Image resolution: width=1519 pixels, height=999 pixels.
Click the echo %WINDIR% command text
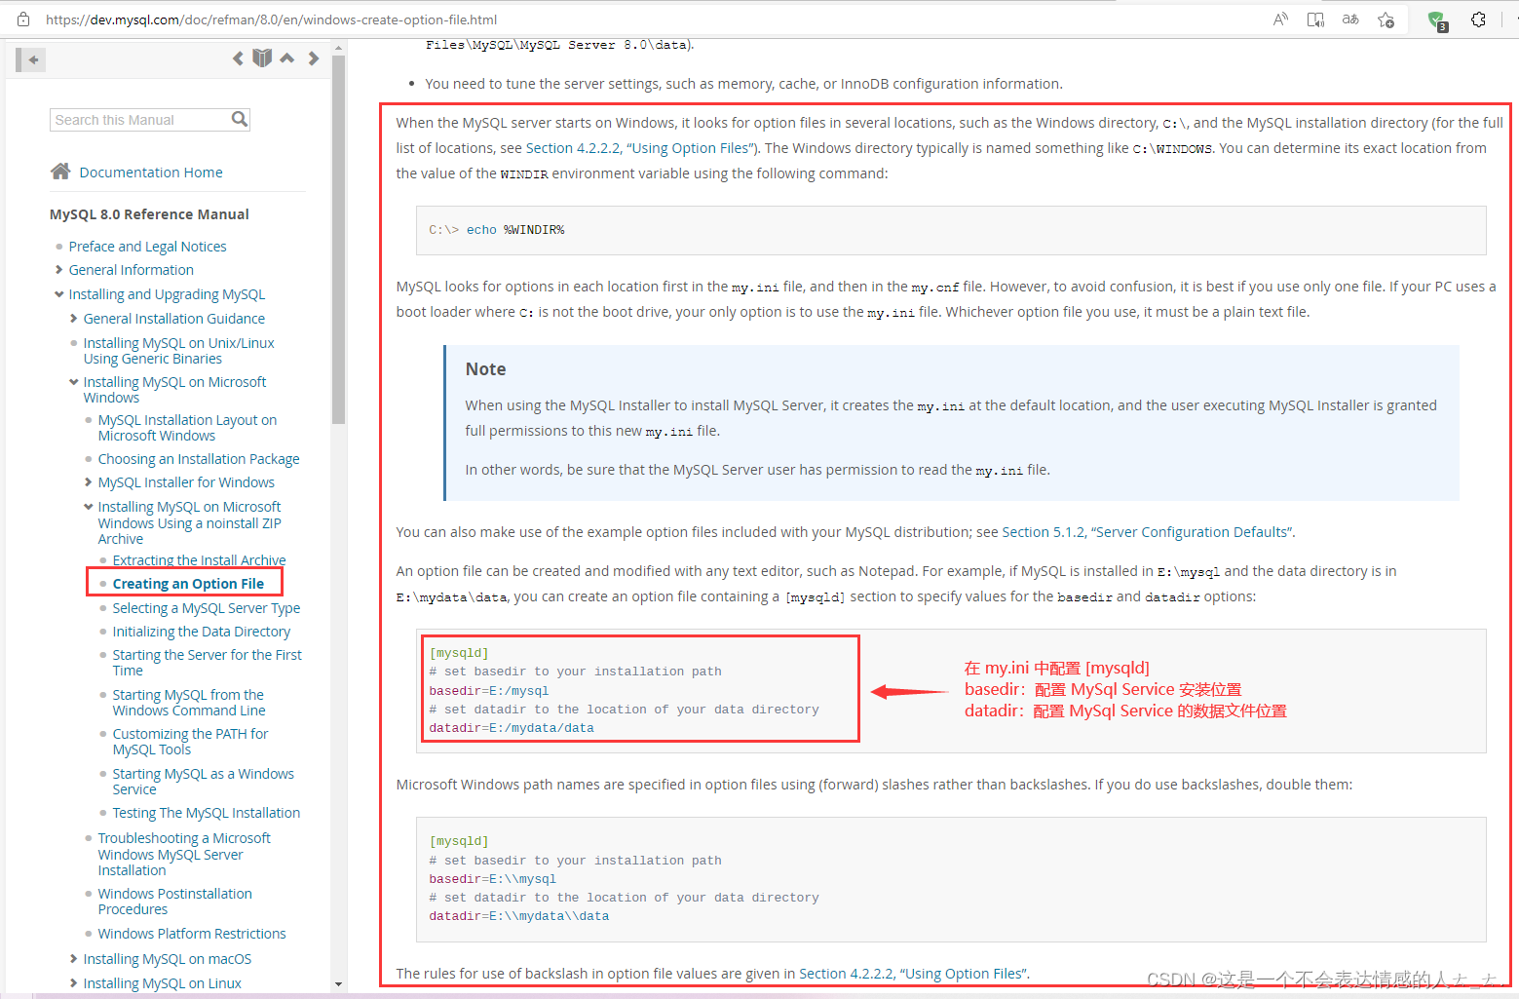(515, 230)
